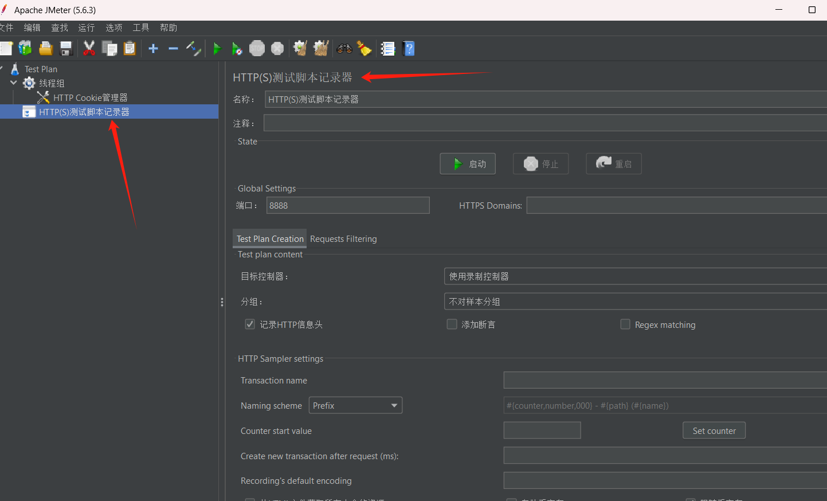Viewport: 827px width, 501px height.
Task: Open the 运行 menu
Action: (x=87, y=28)
